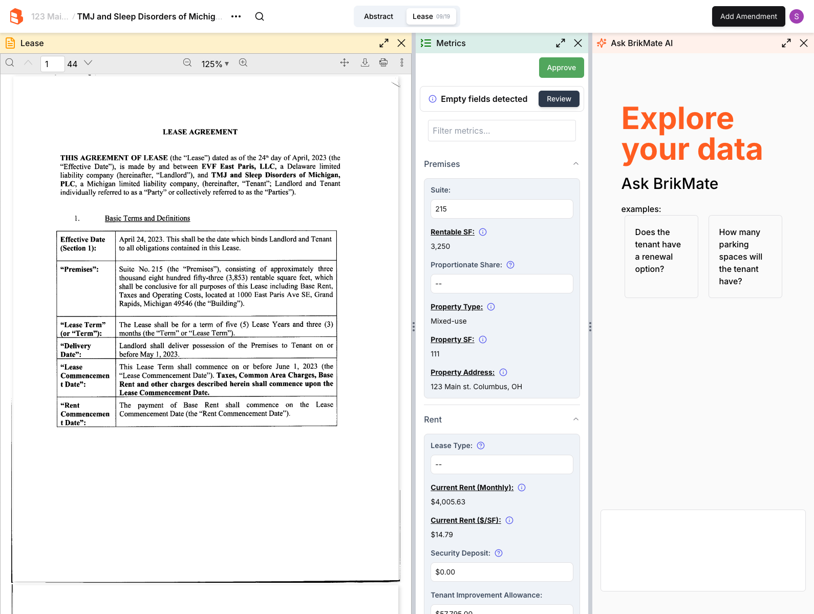Choose the renewal option example question
This screenshot has height=614, width=814.
coord(661,256)
